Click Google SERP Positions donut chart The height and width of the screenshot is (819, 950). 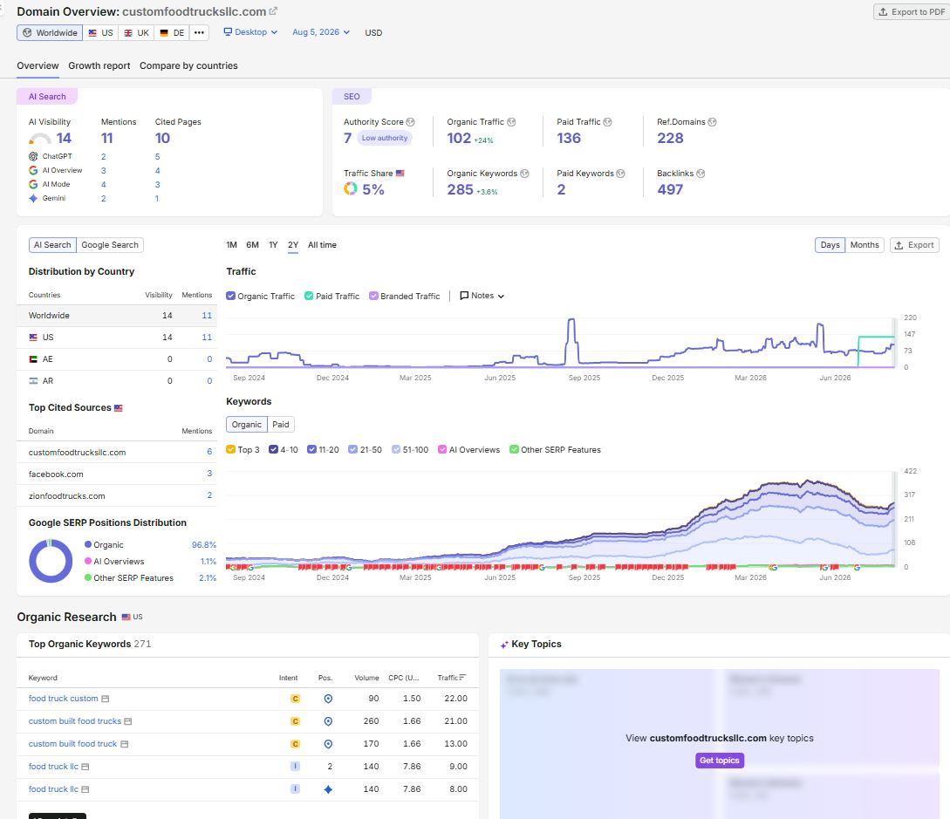click(51, 561)
